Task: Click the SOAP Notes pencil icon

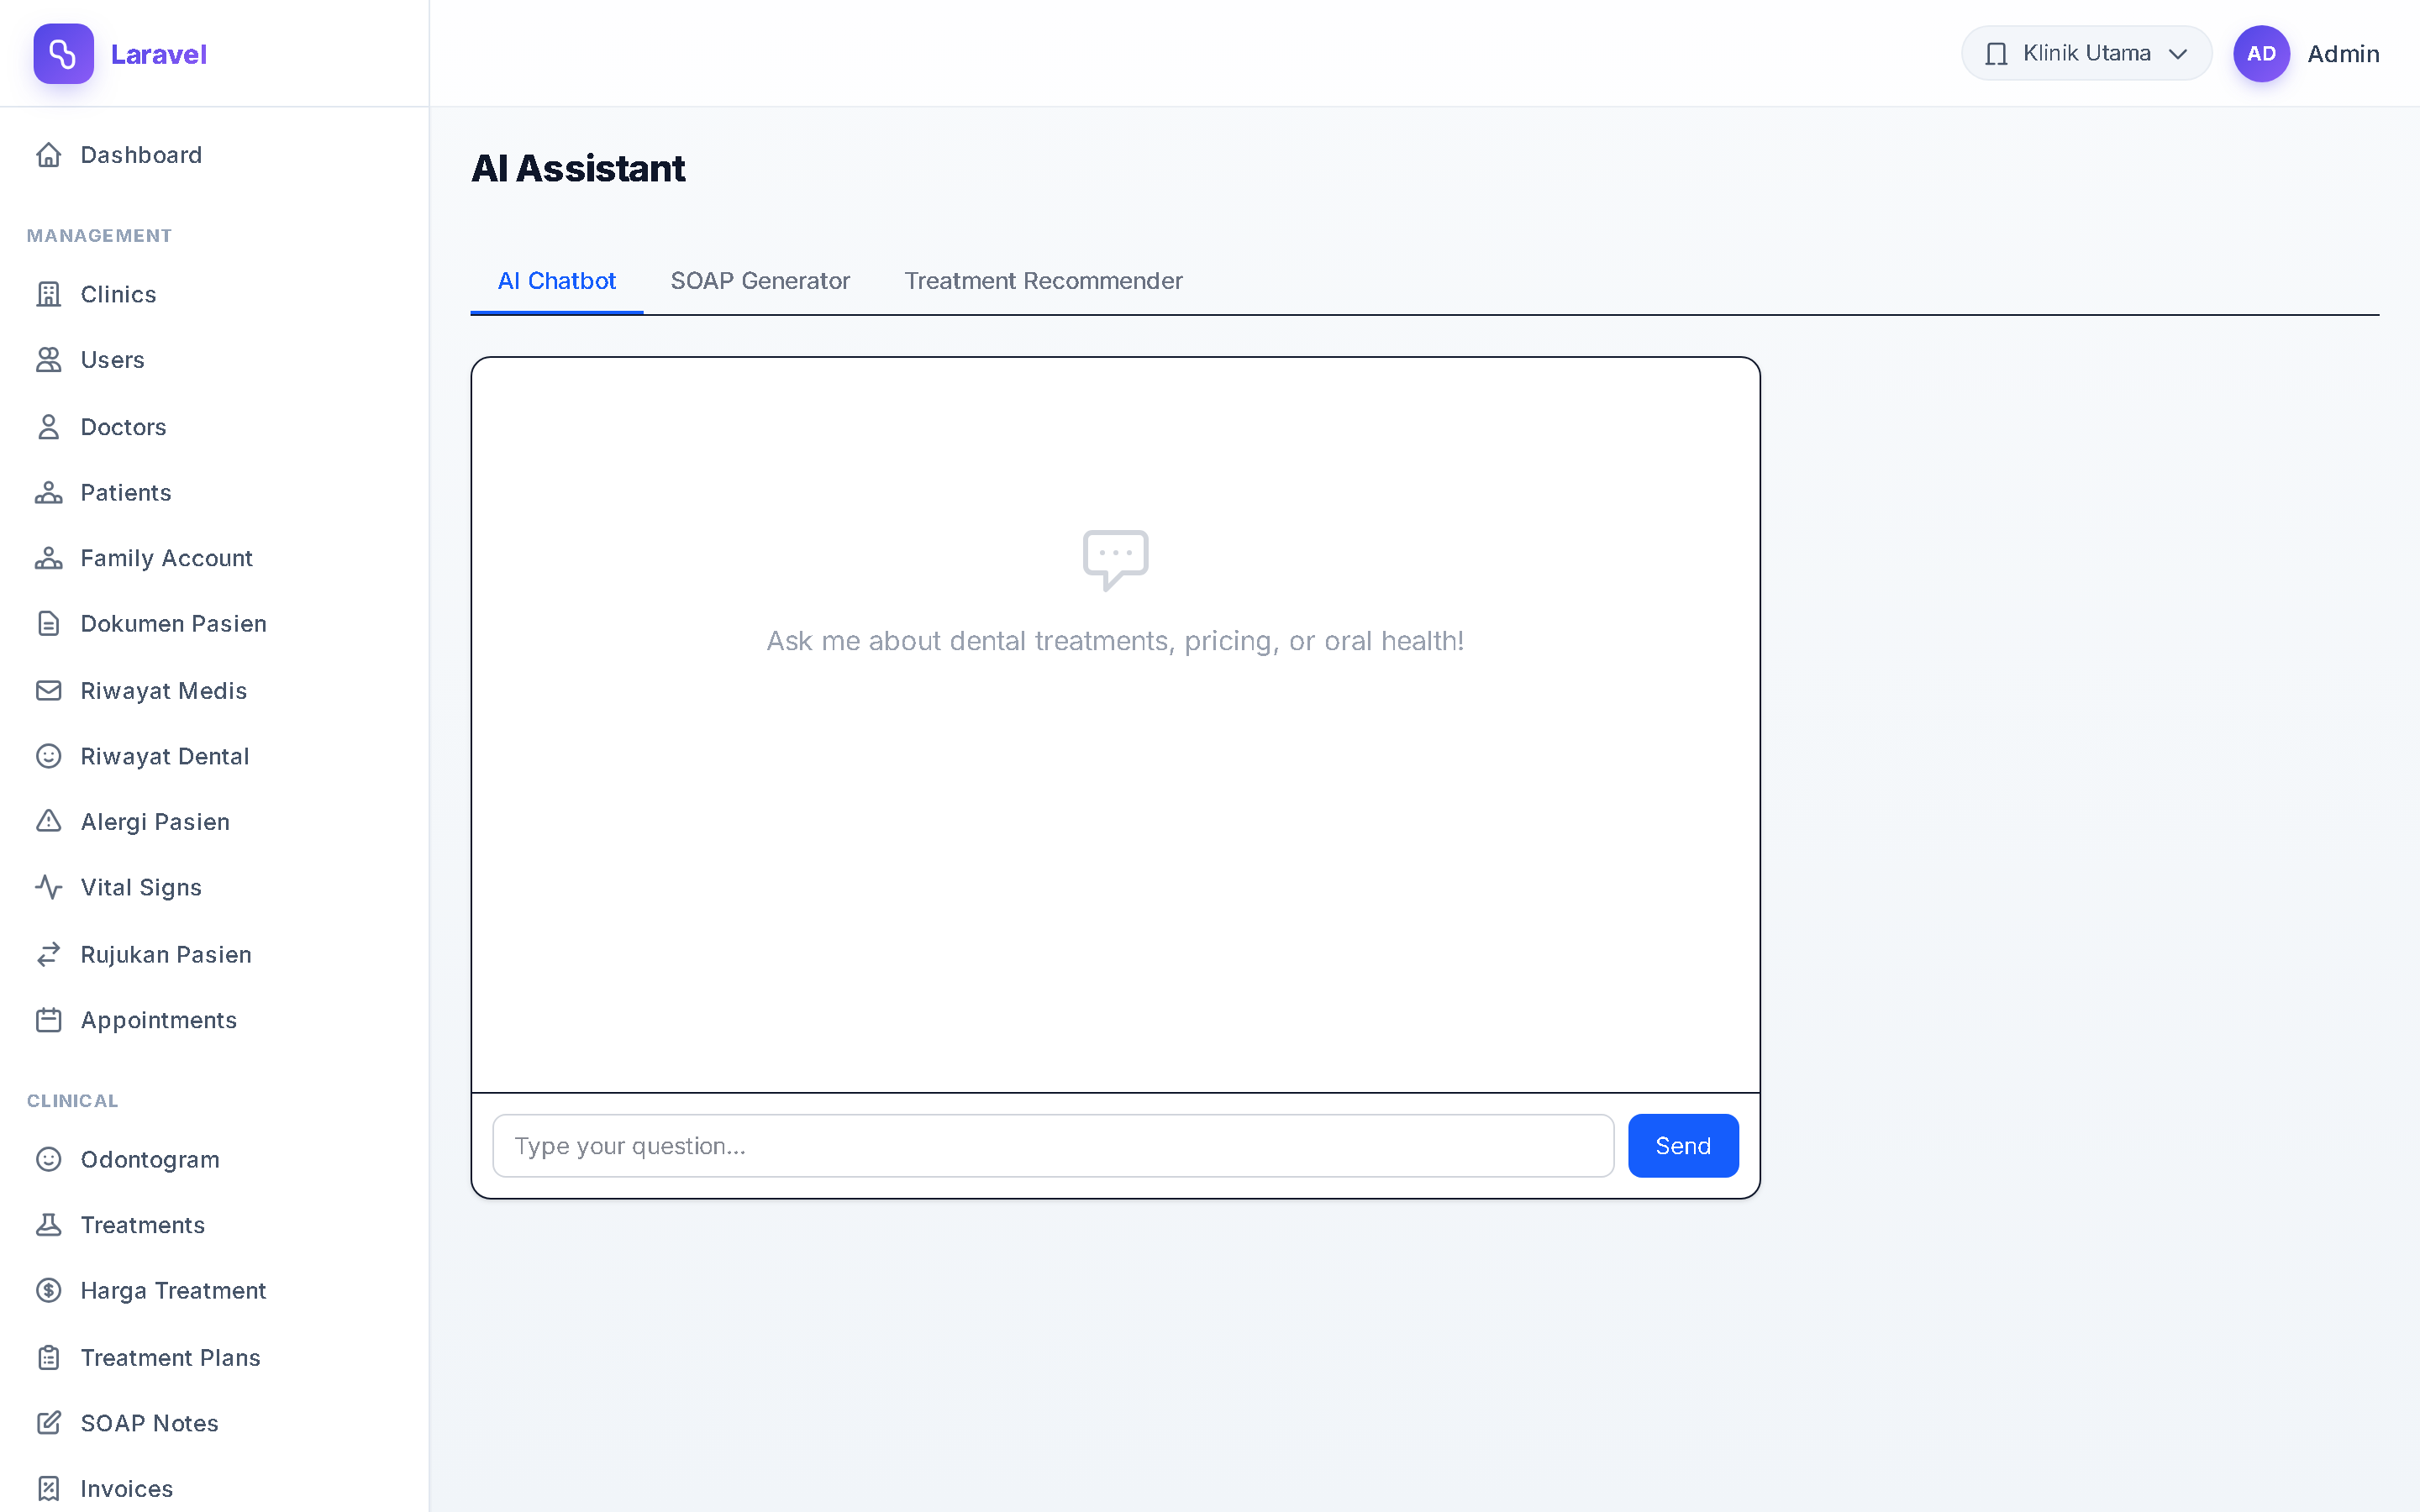Action: click(x=49, y=1423)
